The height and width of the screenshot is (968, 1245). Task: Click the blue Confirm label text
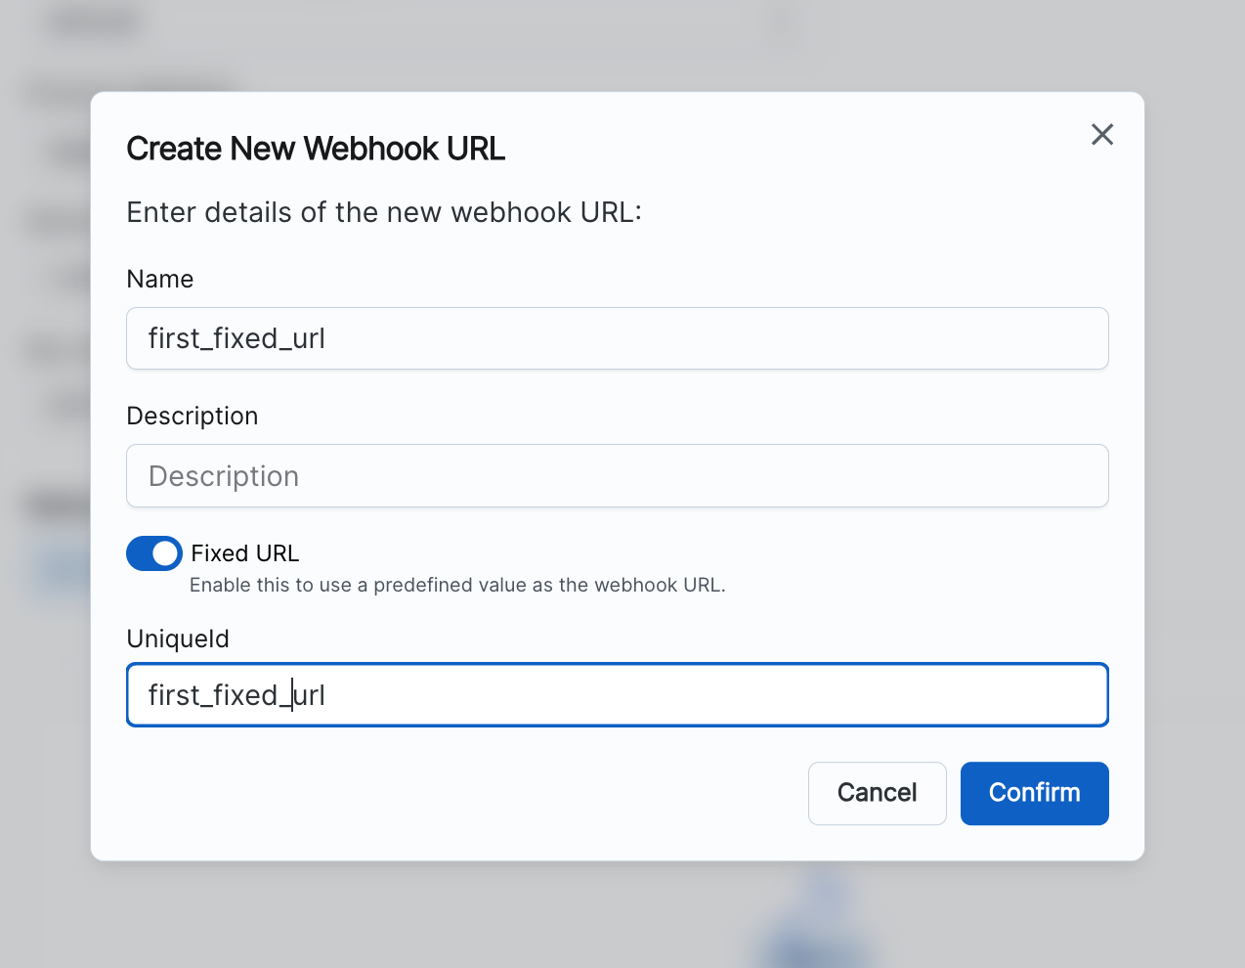(1034, 793)
